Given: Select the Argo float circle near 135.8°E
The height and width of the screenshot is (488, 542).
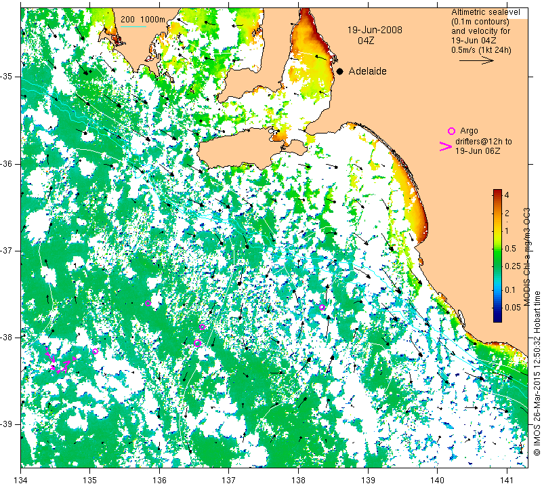Looking at the screenshot, I should click(x=148, y=304).
